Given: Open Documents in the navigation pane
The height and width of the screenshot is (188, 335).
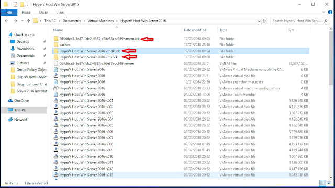Looking at the screenshot, I should (x=26, y=56).
